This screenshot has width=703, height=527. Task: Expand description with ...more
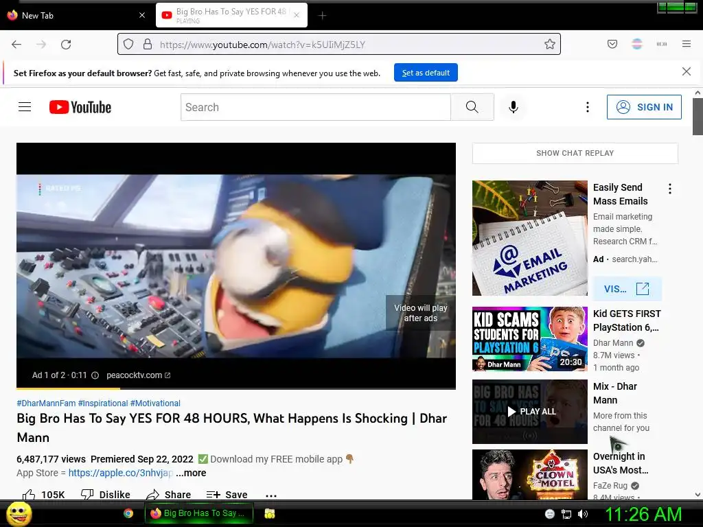191,473
